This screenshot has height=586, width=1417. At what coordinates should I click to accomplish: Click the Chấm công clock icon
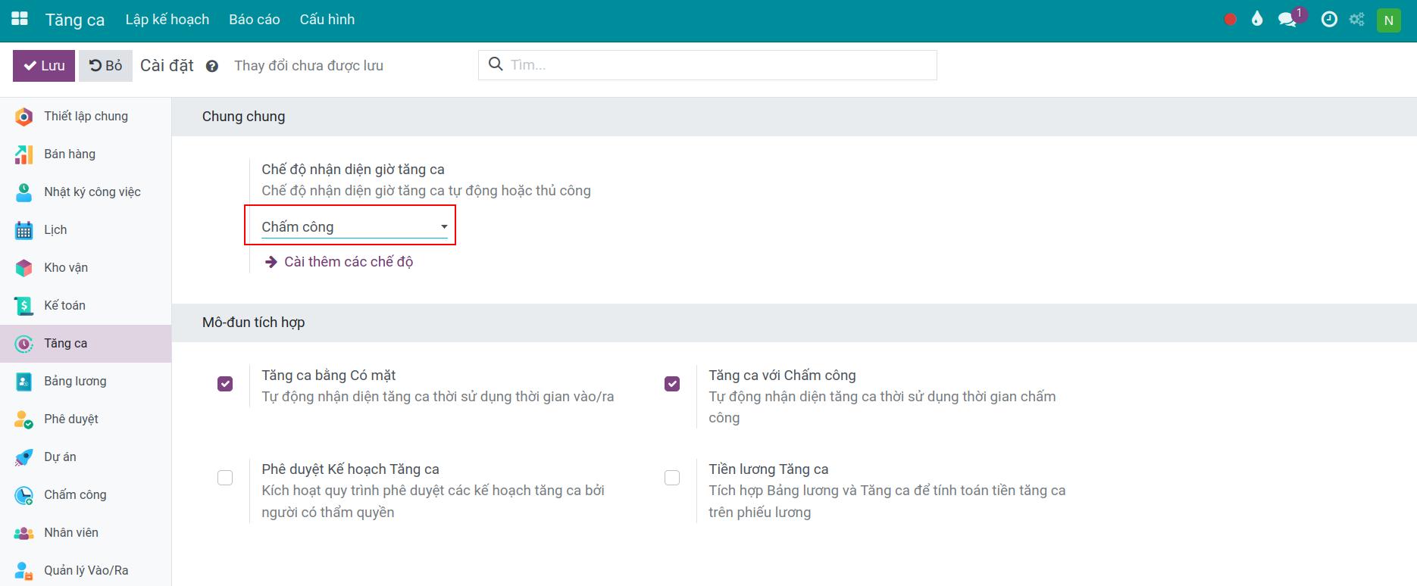[x=24, y=495]
